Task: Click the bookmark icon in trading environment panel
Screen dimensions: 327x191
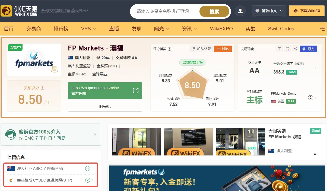Action: click(x=287, y=49)
